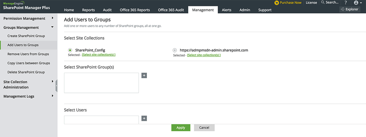Expand the Permission Management section
The height and width of the screenshot is (137, 366).
click(52, 18)
